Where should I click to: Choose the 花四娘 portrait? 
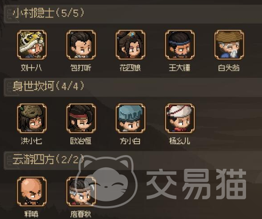[x=130, y=45]
